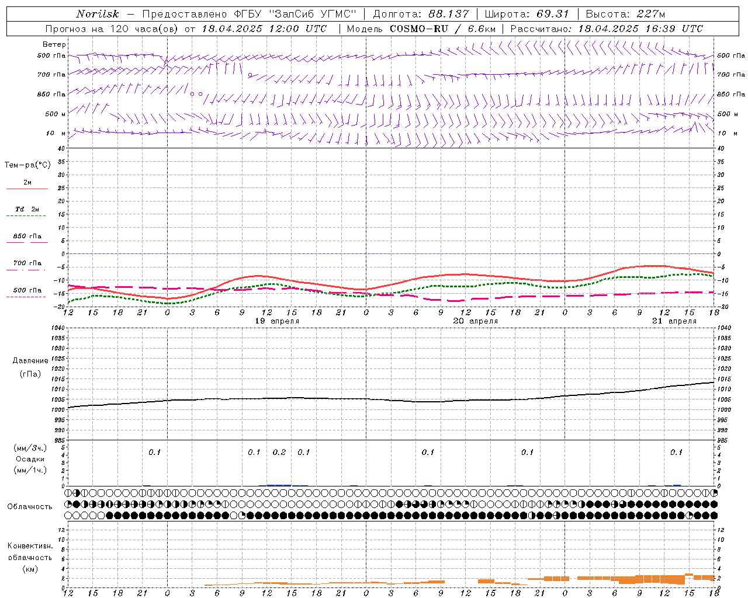Click the "(мм/1ч.)" units label
Image resolution: width=748 pixels, height=598 pixels.
tap(30, 470)
